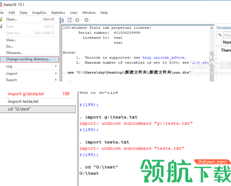Click r(198); under g:\testa.txt error
Screen dimensions: 231x186
pos(89,130)
